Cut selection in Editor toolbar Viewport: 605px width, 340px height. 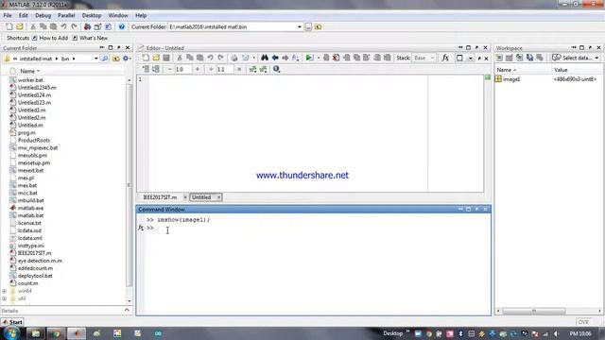click(180, 58)
